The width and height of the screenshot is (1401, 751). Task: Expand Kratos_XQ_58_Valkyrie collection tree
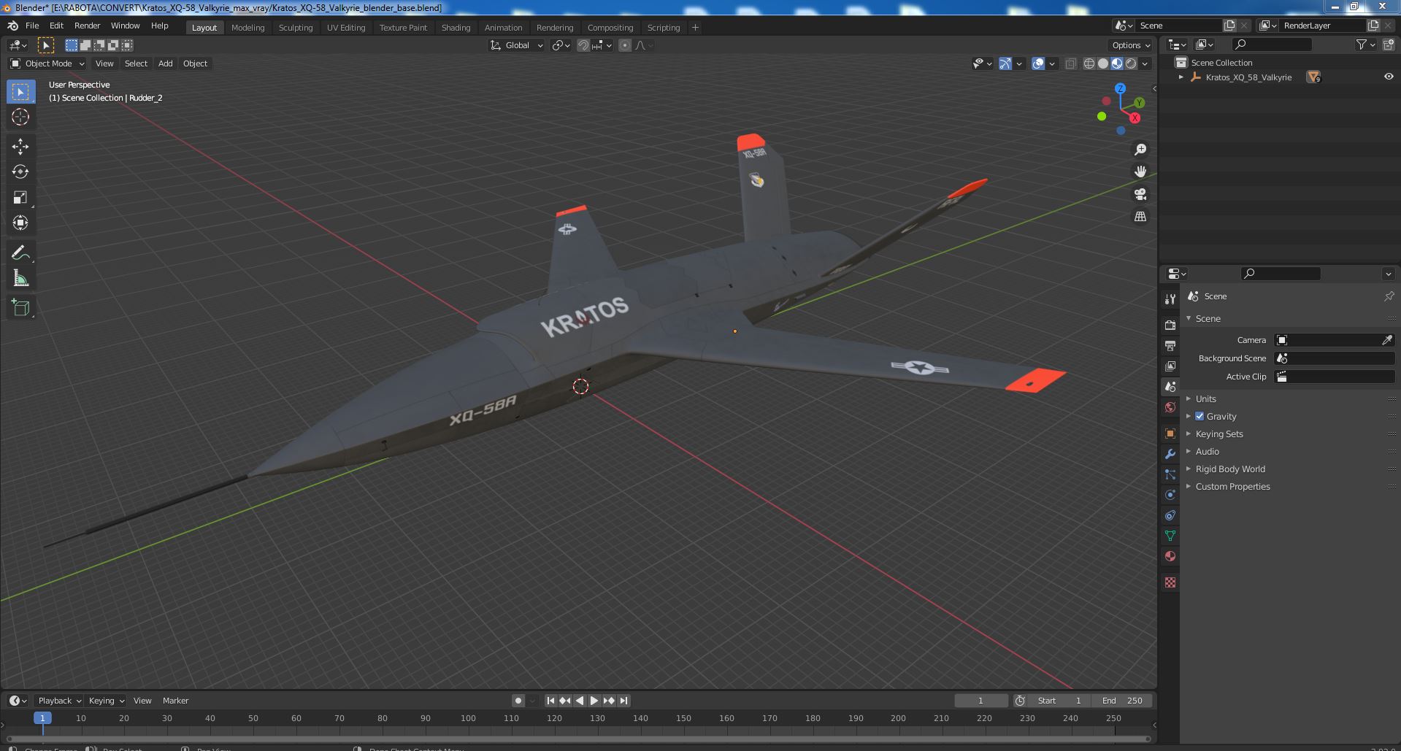(1181, 77)
